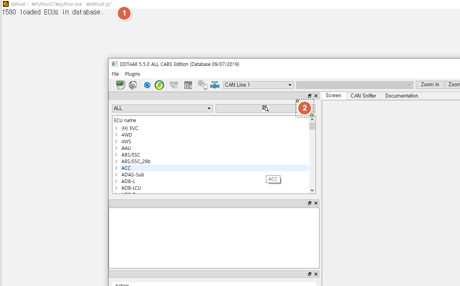The width and height of the screenshot is (460, 286).
Task: Float the ECU list panel
Action: [310, 96]
